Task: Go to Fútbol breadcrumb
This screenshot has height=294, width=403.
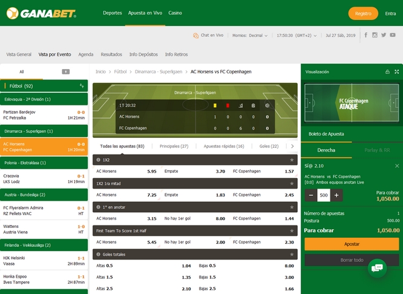Action: point(120,72)
